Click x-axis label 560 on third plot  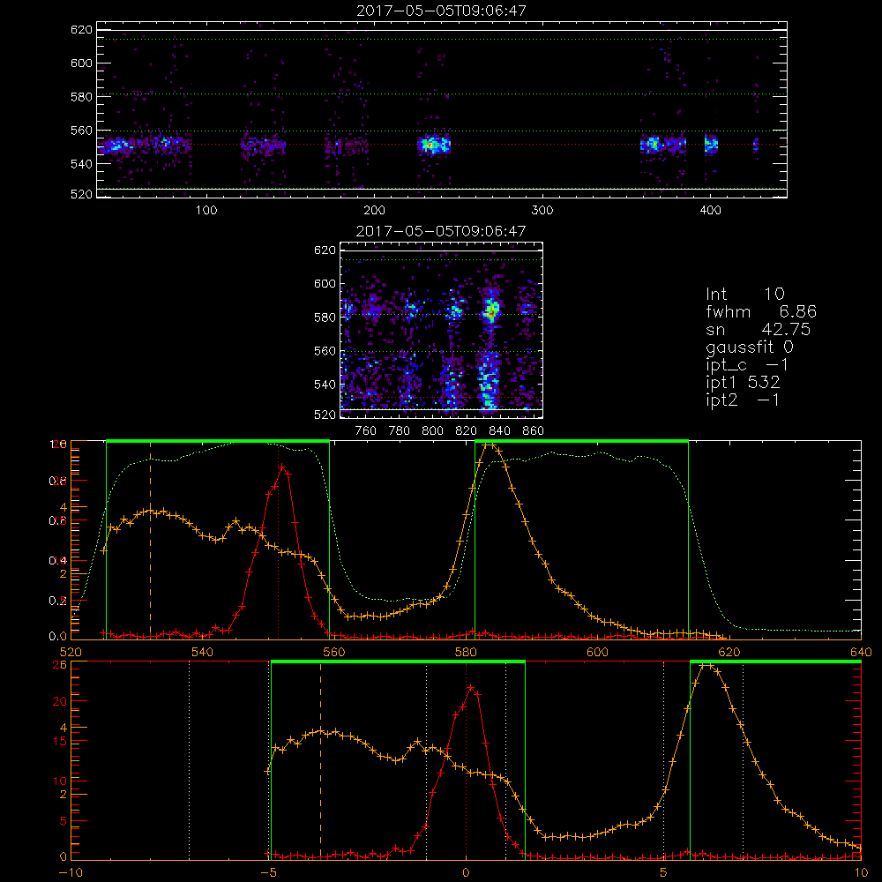click(x=334, y=652)
